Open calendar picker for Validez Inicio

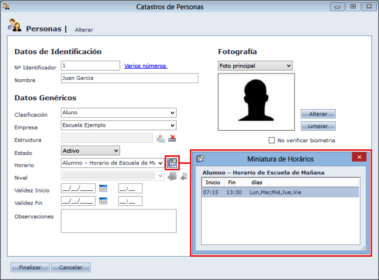(103, 188)
